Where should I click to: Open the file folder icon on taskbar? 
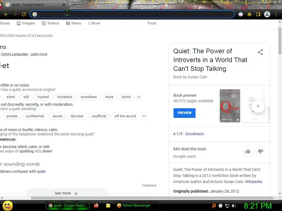[x=108, y=206]
